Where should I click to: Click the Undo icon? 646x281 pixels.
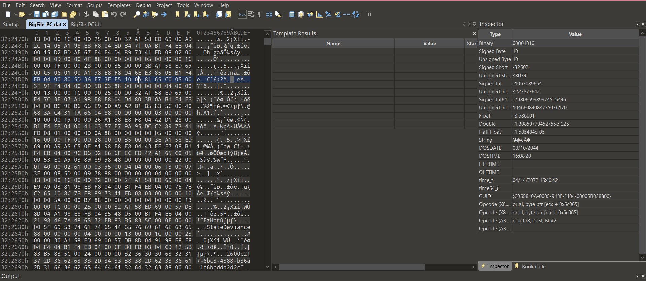114,14
